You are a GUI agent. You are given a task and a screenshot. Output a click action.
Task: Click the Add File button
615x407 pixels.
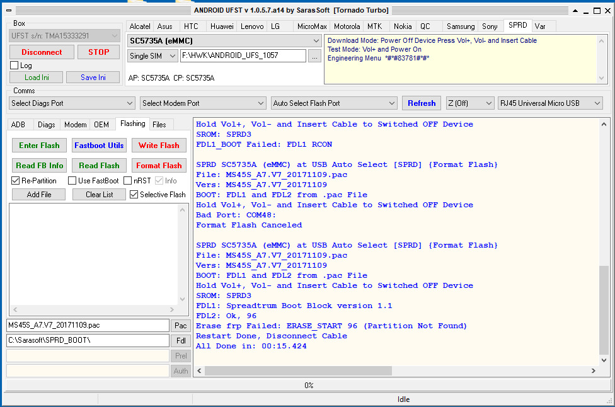coord(39,195)
